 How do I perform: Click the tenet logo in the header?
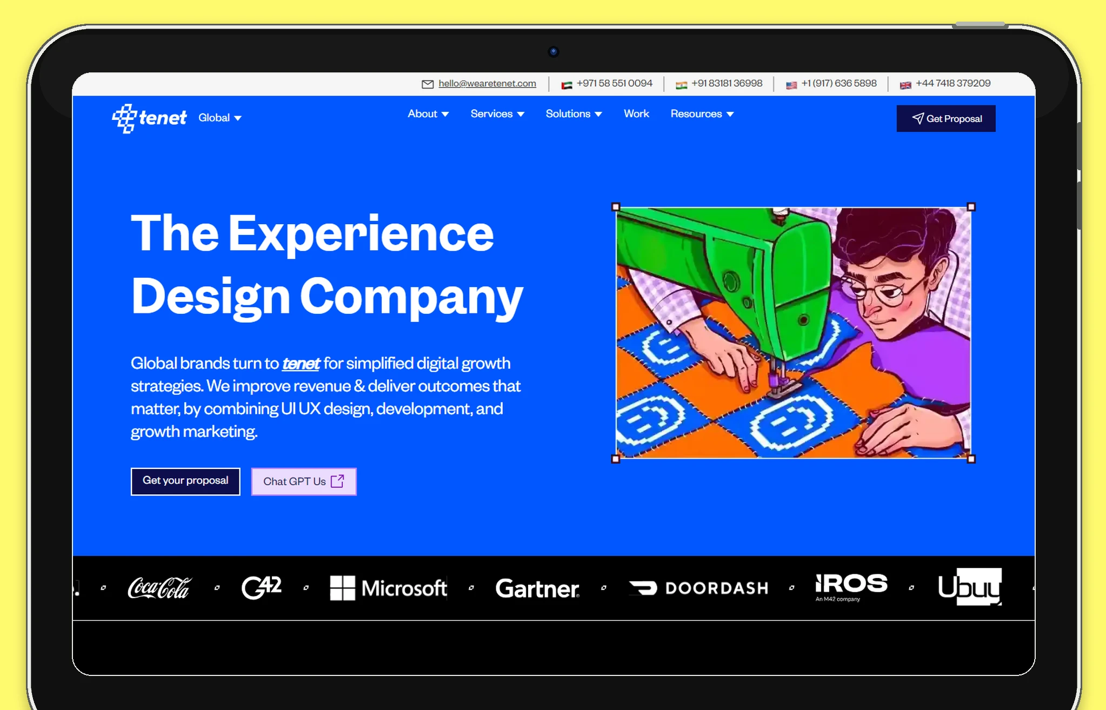(x=149, y=118)
